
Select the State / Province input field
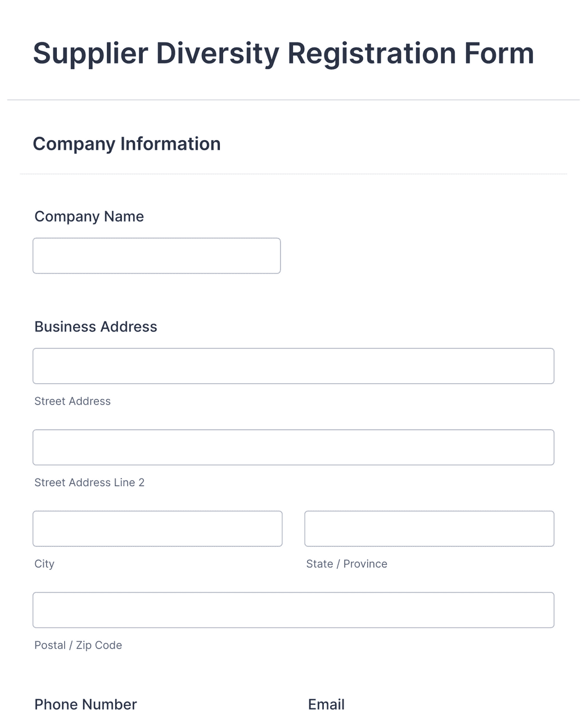tap(429, 528)
